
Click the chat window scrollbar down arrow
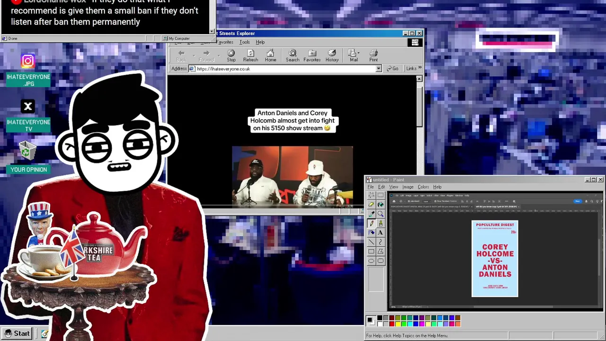click(x=212, y=31)
